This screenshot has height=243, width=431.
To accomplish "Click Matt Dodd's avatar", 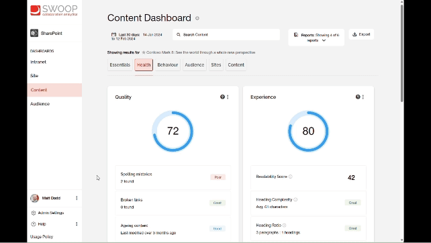I will (x=35, y=198).
